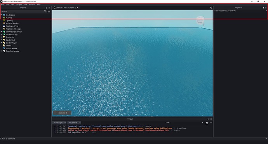This screenshot has width=268, height=144.
Task: Click the ReplicatedFirst icon
Action: tap(4, 26)
